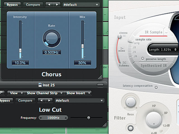Click the Chorus plugin title
Image resolution: width=179 pixels, height=134 pixels.
(51, 74)
